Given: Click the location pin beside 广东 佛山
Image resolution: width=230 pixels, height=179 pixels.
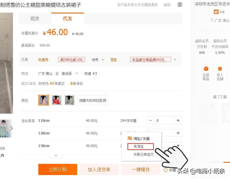Looking at the screenshot, I should point(212,20).
